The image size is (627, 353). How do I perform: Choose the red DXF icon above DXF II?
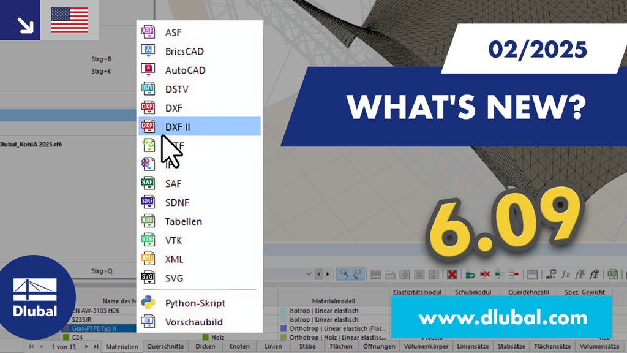click(x=148, y=108)
